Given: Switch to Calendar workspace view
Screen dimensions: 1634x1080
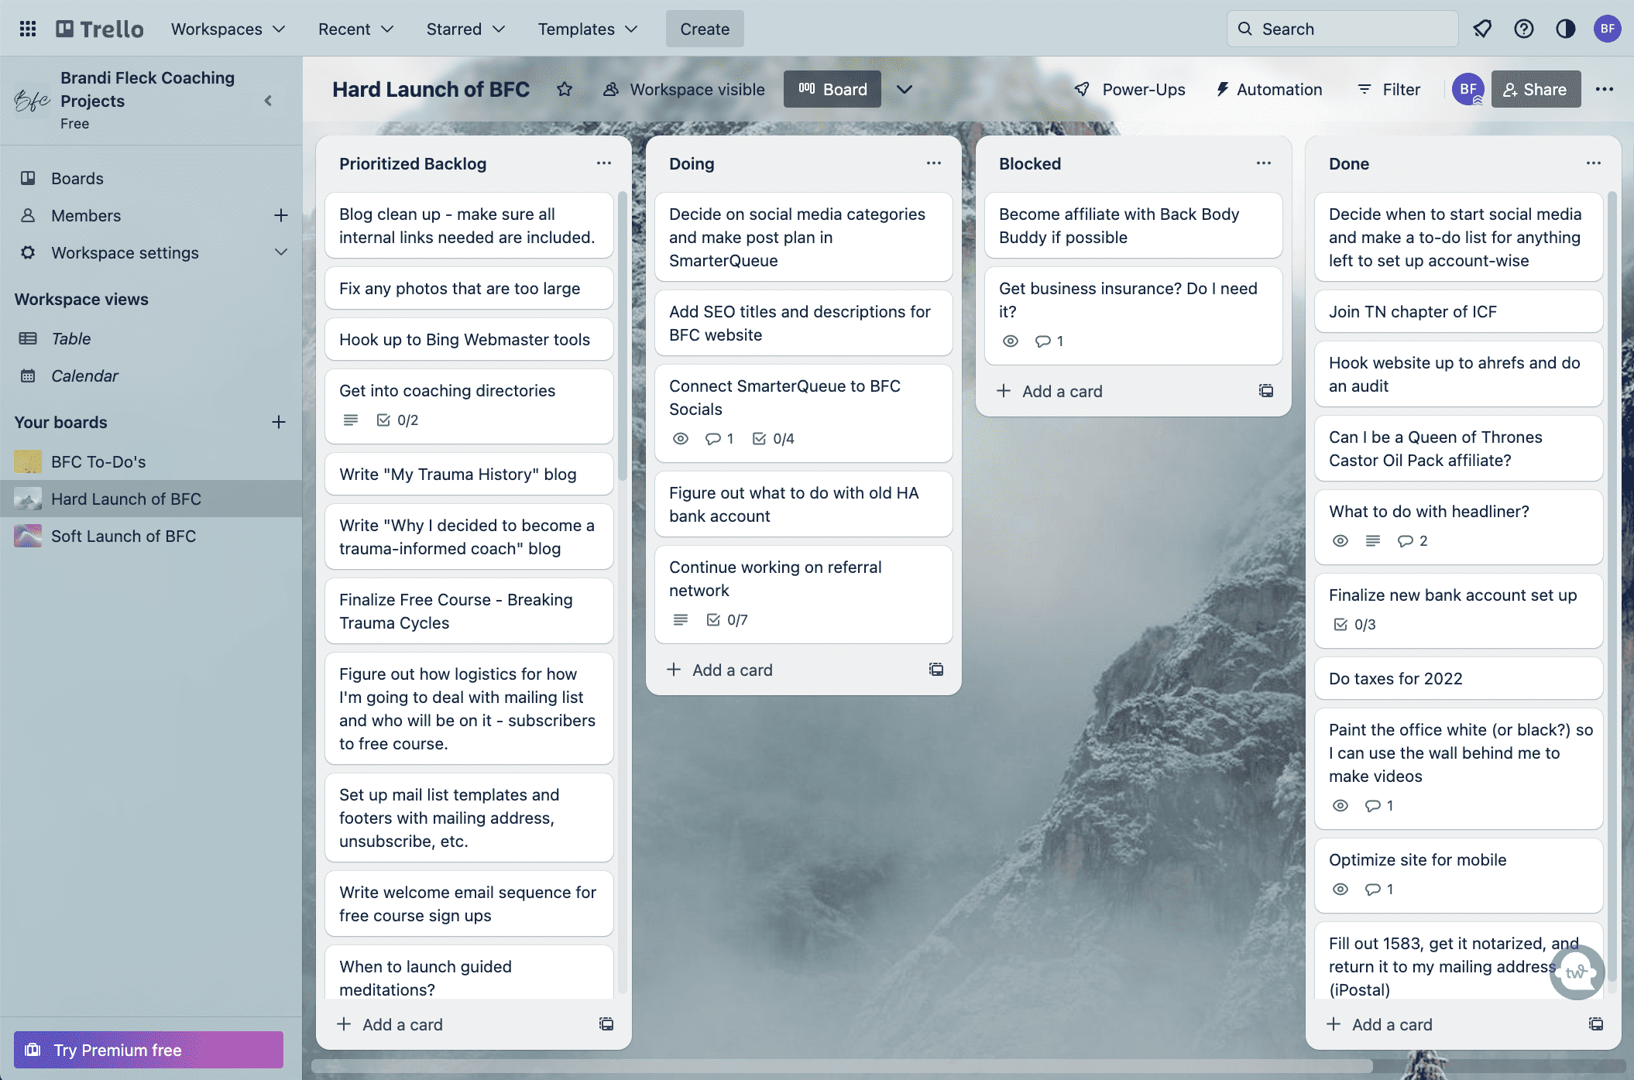Looking at the screenshot, I should tap(84, 375).
